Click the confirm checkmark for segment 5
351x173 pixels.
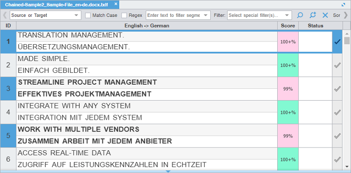click(x=337, y=136)
